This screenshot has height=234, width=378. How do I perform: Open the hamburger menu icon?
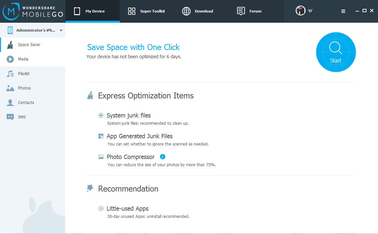(343, 11)
